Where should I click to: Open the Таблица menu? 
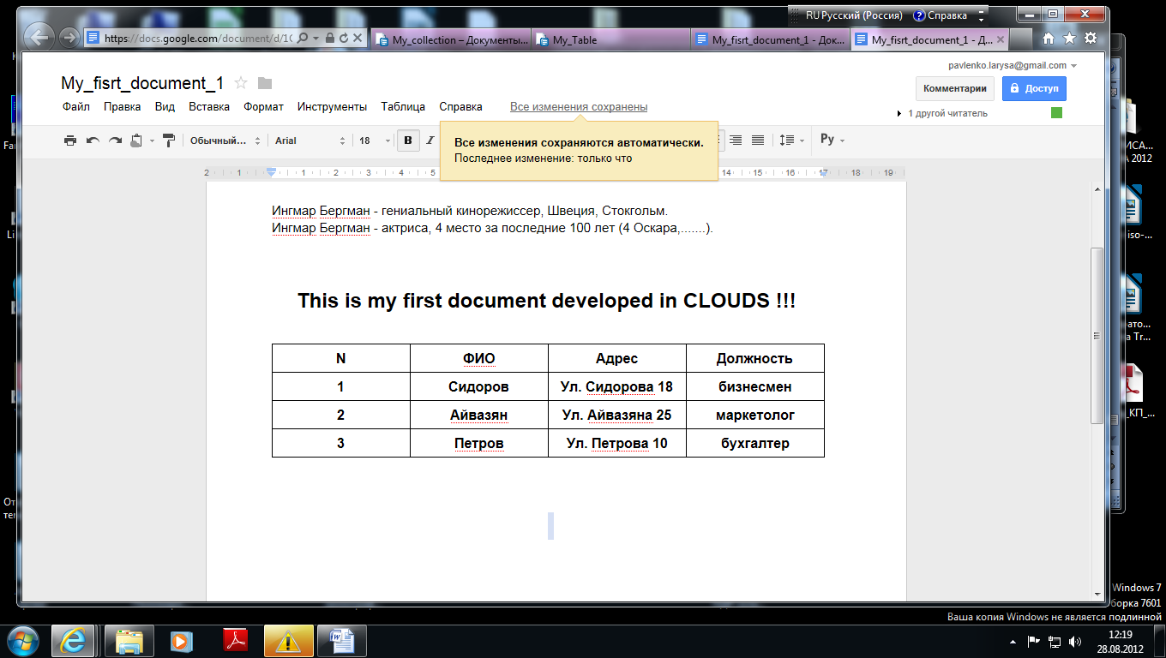point(403,107)
